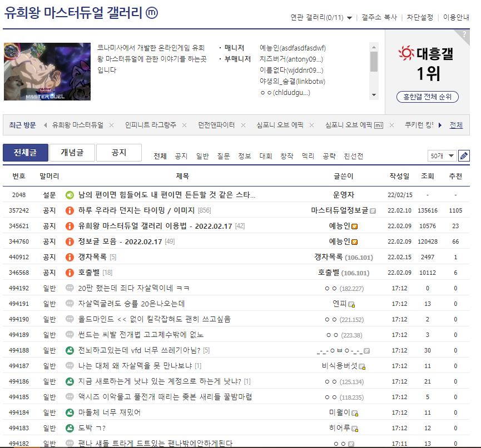This screenshot has width=481, height=448.
Task: Click the 조회 column header
Action: pos(427,176)
